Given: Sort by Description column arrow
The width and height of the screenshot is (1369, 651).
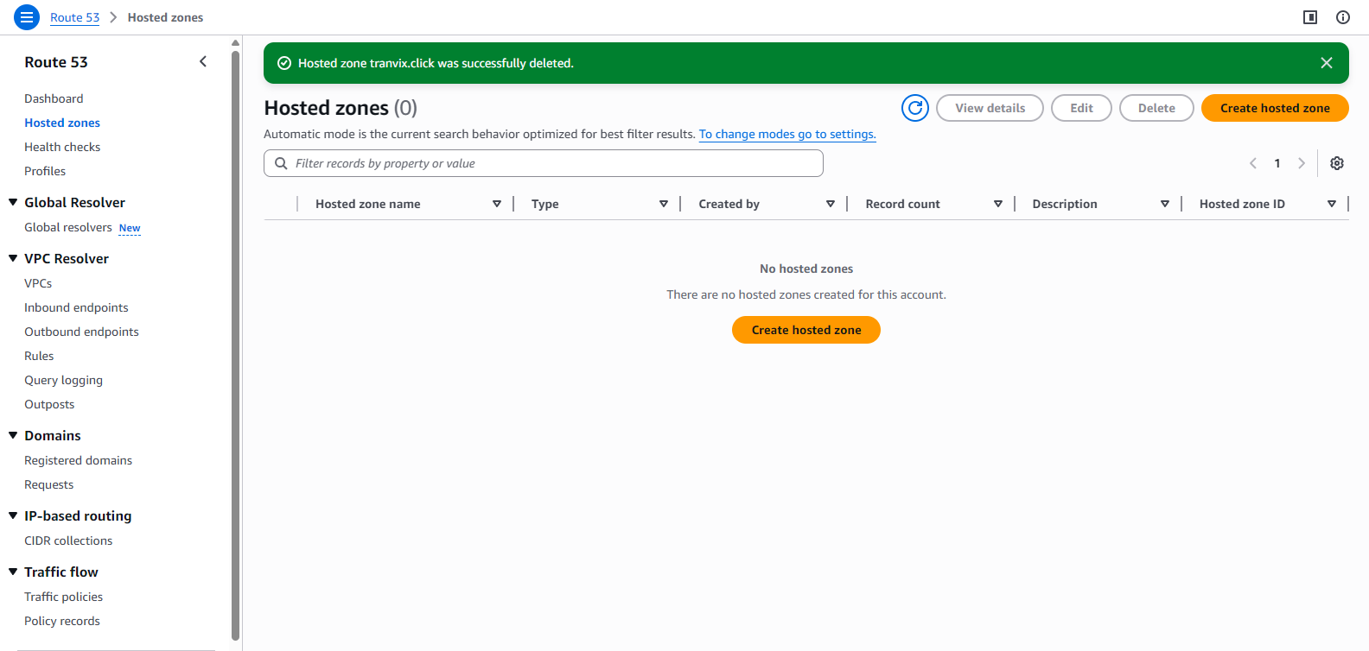Looking at the screenshot, I should [1165, 204].
